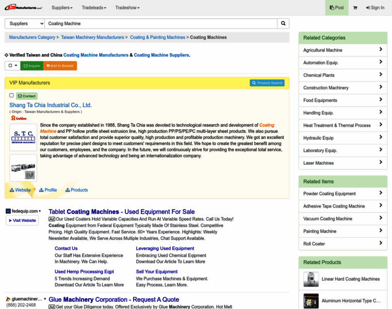
Task: Click Visit Website button for fedequip.com
Action: click(x=22, y=220)
